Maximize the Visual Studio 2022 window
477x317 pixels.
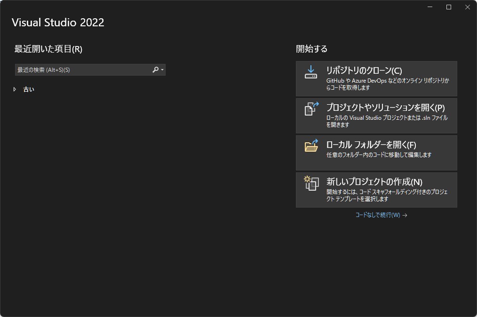pyautogui.click(x=449, y=7)
